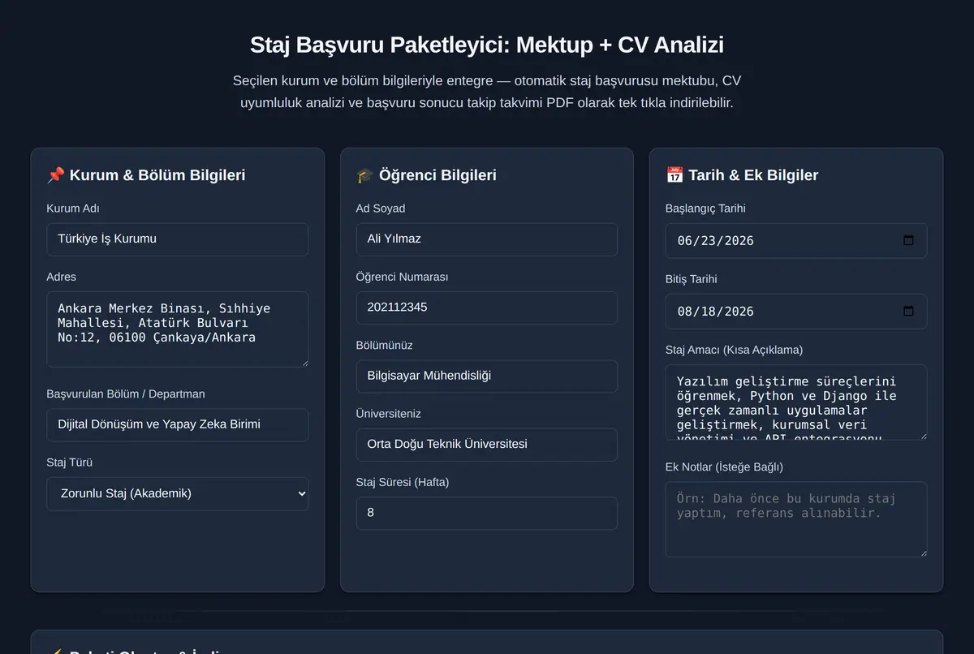Click the Staj Amacı (Kısa Açıklama) label
This screenshot has width=974, height=654.
pos(734,350)
